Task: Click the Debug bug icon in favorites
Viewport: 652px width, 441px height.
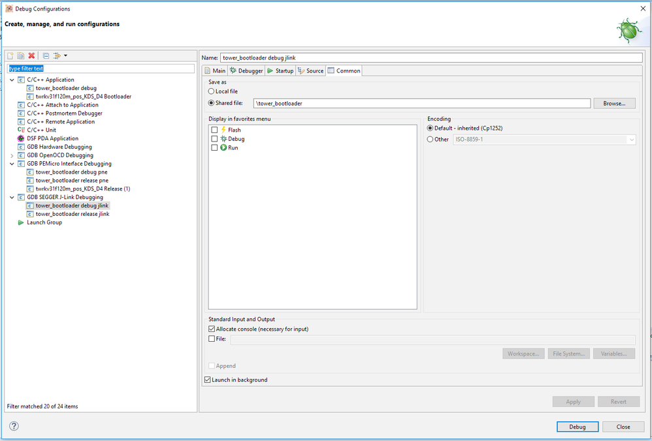Action: coord(223,139)
